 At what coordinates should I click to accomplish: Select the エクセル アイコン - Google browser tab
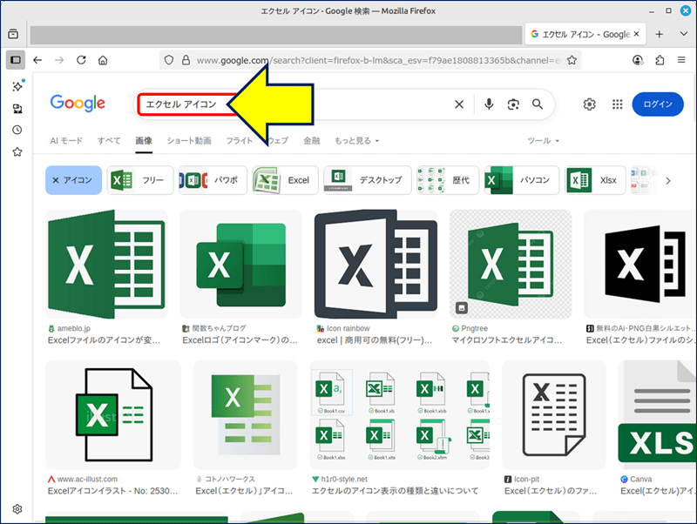pyautogui.click(x=585, y=34)
